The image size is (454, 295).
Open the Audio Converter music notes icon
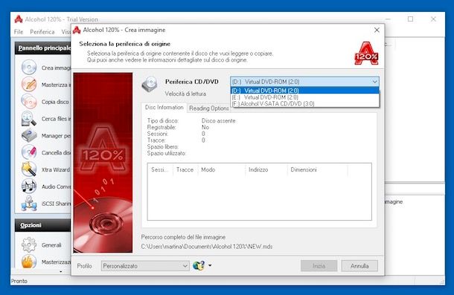pos(29,187)
